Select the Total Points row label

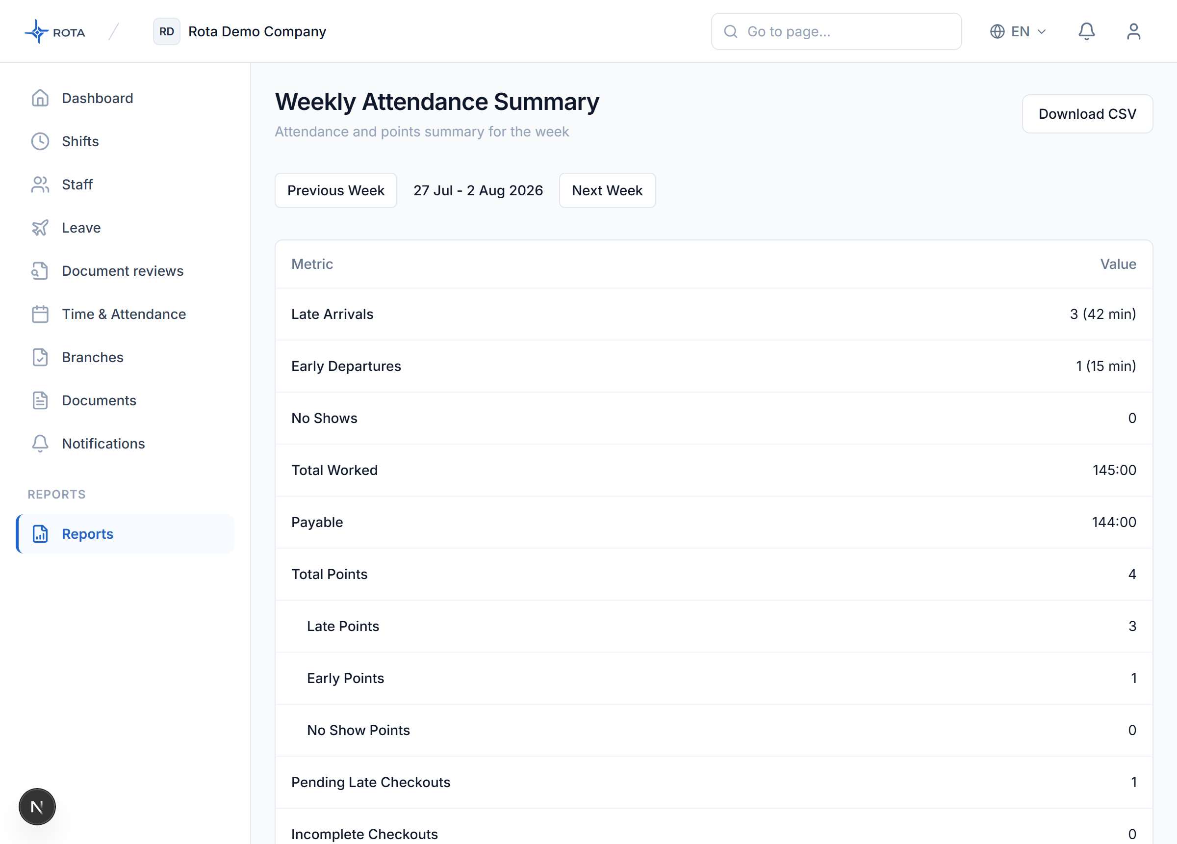(x=329, y=574)
